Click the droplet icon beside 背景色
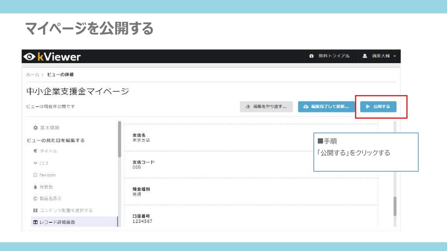The image size is (447, 251). point(35,187)
